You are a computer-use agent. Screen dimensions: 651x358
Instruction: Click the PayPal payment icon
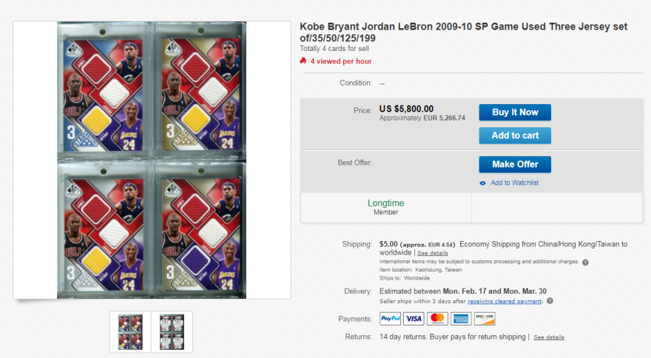390,319
